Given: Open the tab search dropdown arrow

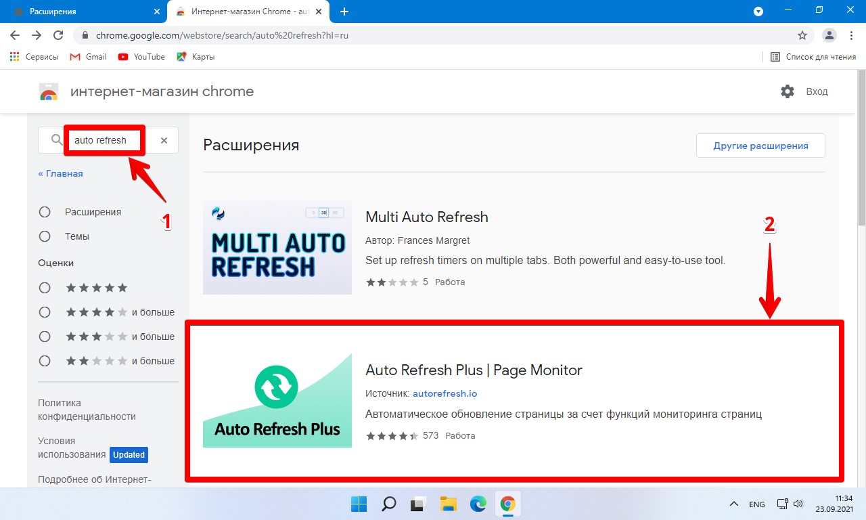Looking at the screenshot, I should tap(758, 12).
